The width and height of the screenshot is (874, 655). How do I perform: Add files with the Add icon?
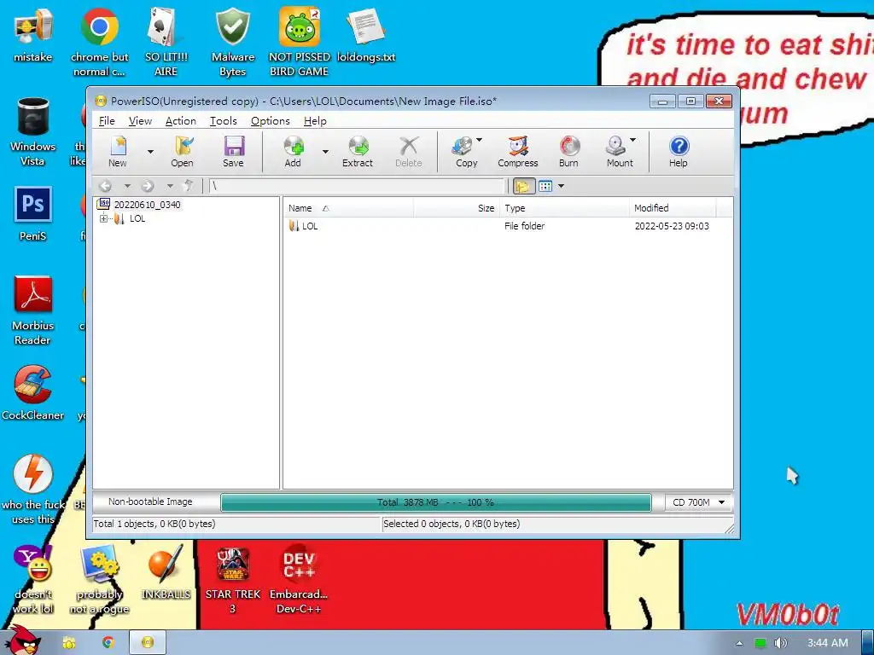point(293,152)
